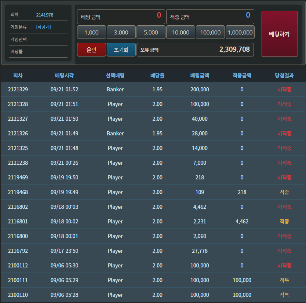Screen dimensions: 306x303
Task: Select round 2121329 in the history table
Action: click(x=18, y=90)
